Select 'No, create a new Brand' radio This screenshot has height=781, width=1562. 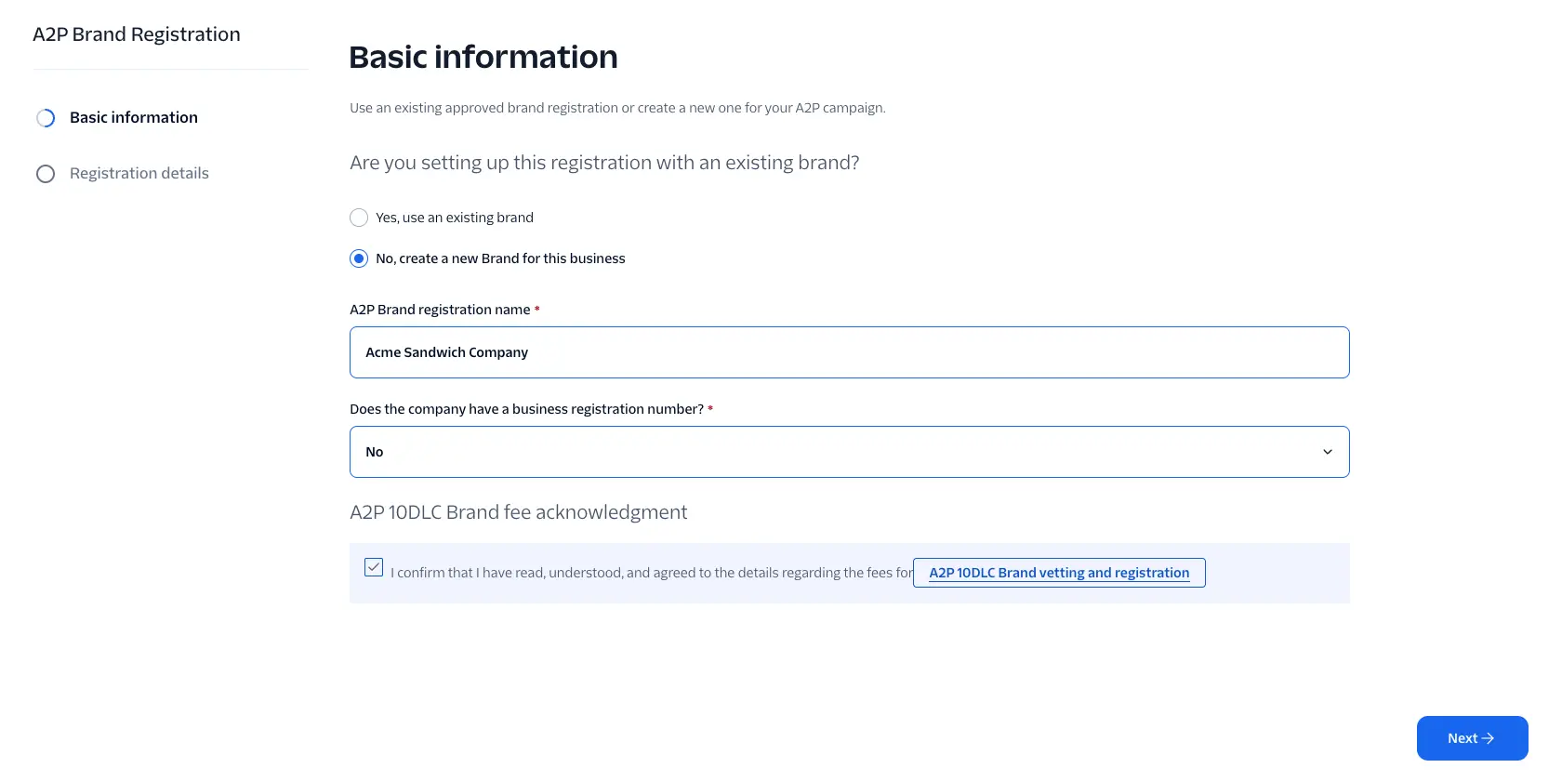click(x=359, y=258)
